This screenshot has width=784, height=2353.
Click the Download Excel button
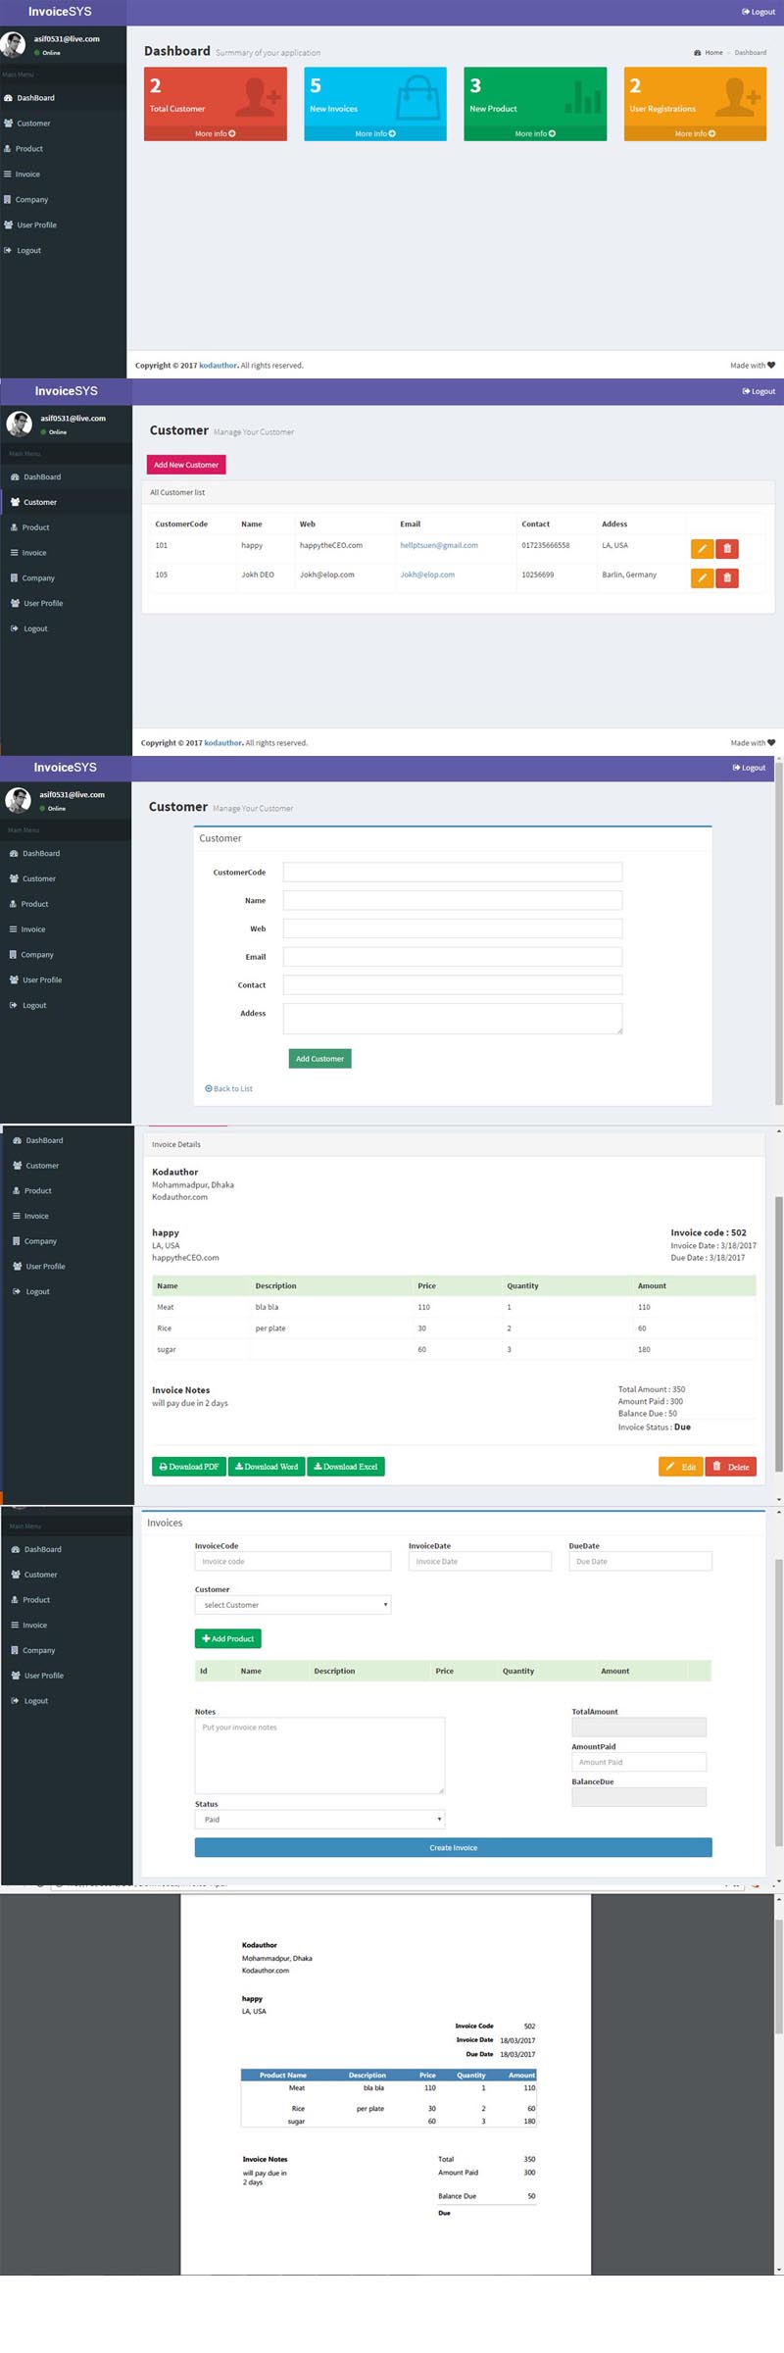coord(345,1467)
